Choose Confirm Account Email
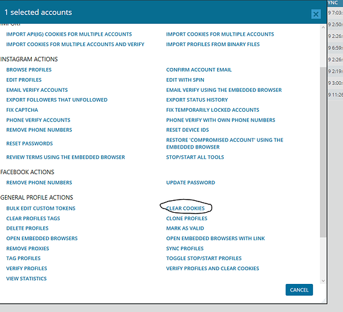Screen dimensions: 343x312 (199, 70)
